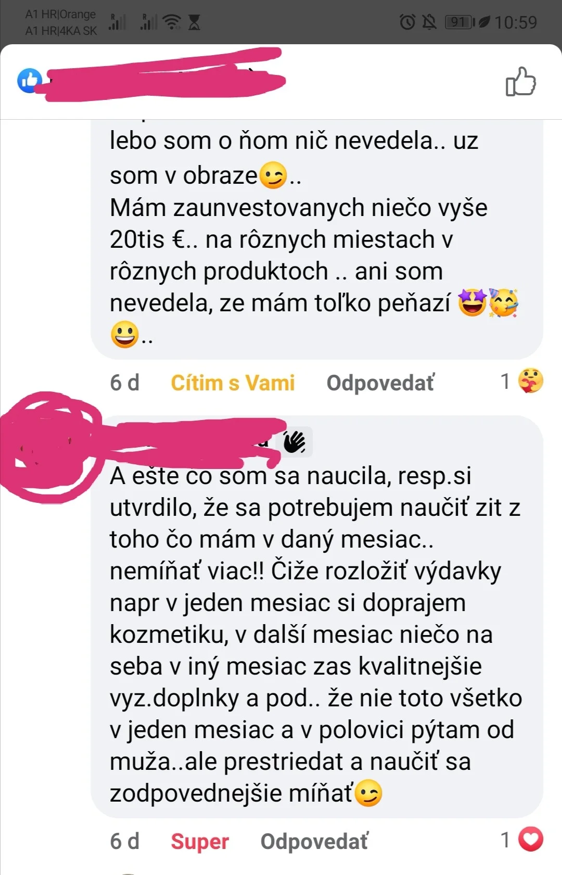This screenshot has width=562, height=875.
Task: Toggle the 'Cítim s Vami' reaction
Action: coord(233,383)
